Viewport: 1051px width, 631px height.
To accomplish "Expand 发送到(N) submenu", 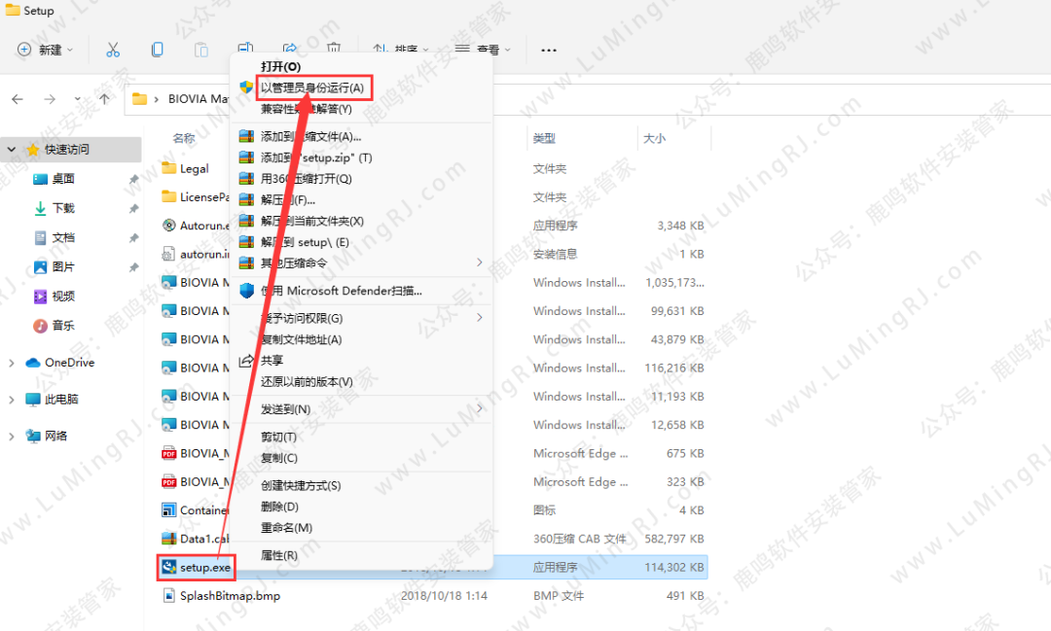I will pos(362,409).
